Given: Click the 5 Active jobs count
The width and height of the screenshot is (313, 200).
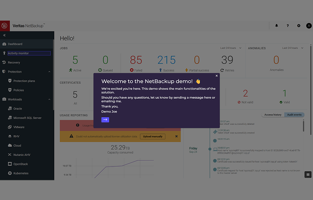Looking at the screenshot, I should tap(75, 60).
